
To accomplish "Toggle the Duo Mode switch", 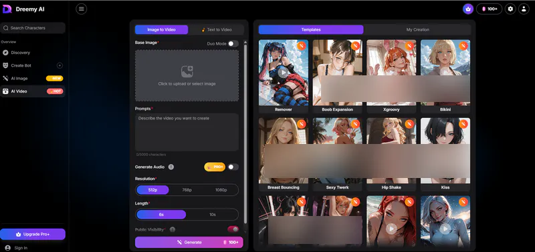I will pyautogui.click(x=233, y=43).
